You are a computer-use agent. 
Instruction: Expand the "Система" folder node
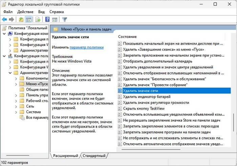(x=33, y=112)
